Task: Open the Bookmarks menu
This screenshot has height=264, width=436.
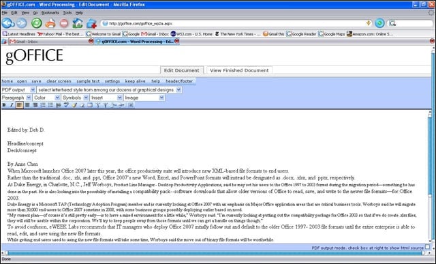Action: point(50,12)
